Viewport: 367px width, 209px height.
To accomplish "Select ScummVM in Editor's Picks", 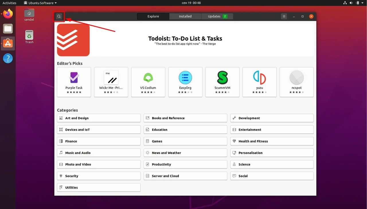I will (222, 82).
